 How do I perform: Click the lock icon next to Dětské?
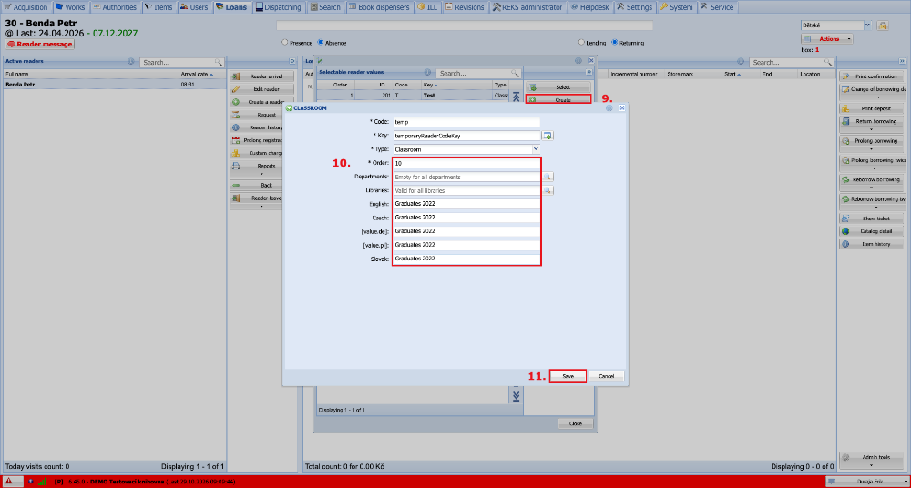[883, 25]
